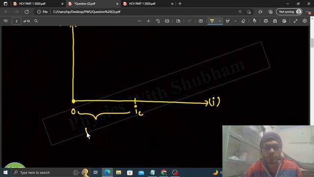Open the table of contents sidebar
This screenshot has width=314, height=177.
click(x=5, y=21)
